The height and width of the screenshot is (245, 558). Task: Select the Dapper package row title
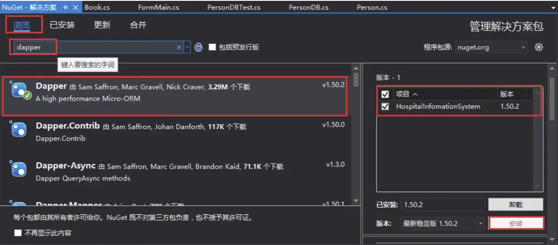pos(51,86)
